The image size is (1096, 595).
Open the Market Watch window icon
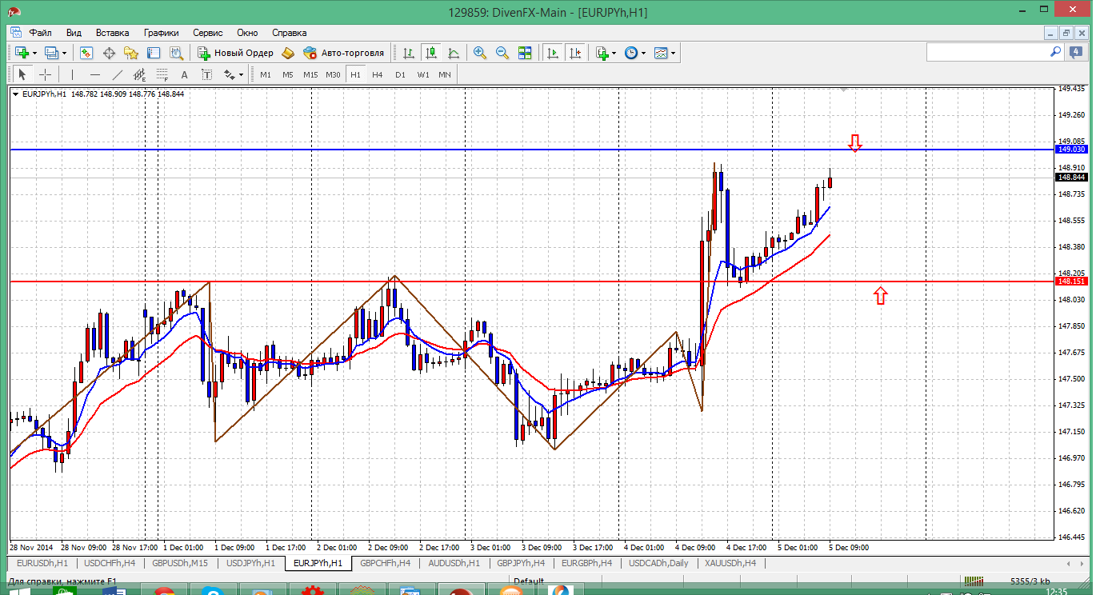click(x=86, y=53)
